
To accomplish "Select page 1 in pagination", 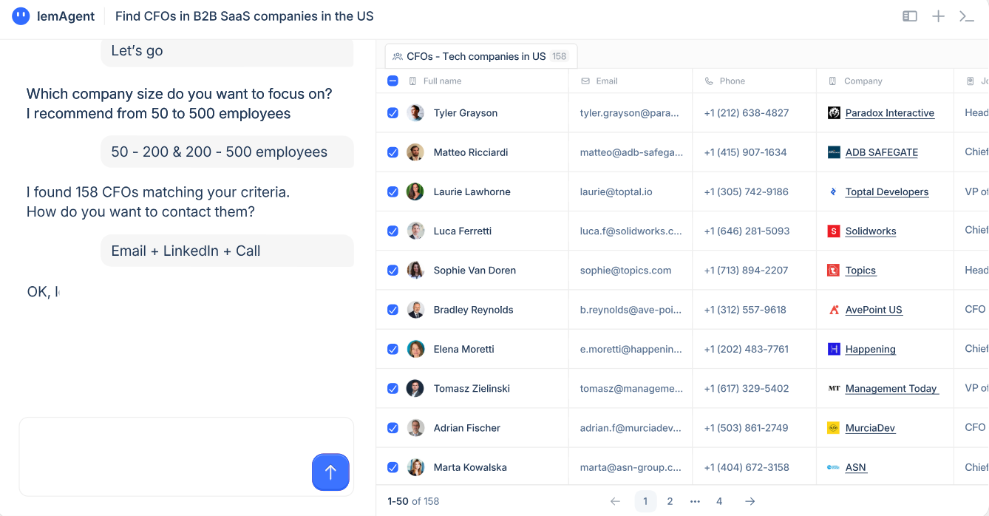I will [x=645, y=501].
